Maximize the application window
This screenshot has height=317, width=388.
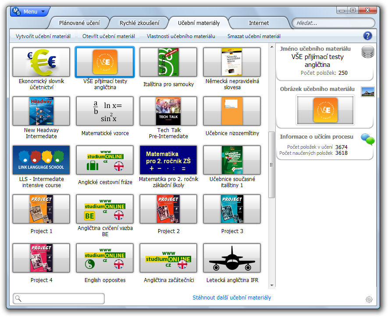click(353, 10)
